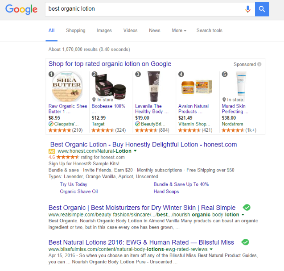Click the blissfulmiss.com green URL text
The height and width of the screenshot is (271, 284).
click(x=128, y=249)
